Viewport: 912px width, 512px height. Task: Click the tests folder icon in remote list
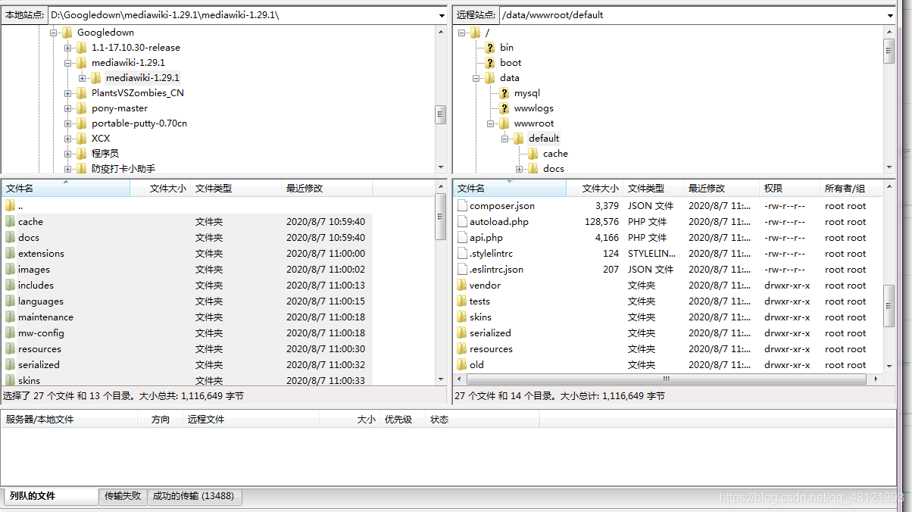(462, 301)
